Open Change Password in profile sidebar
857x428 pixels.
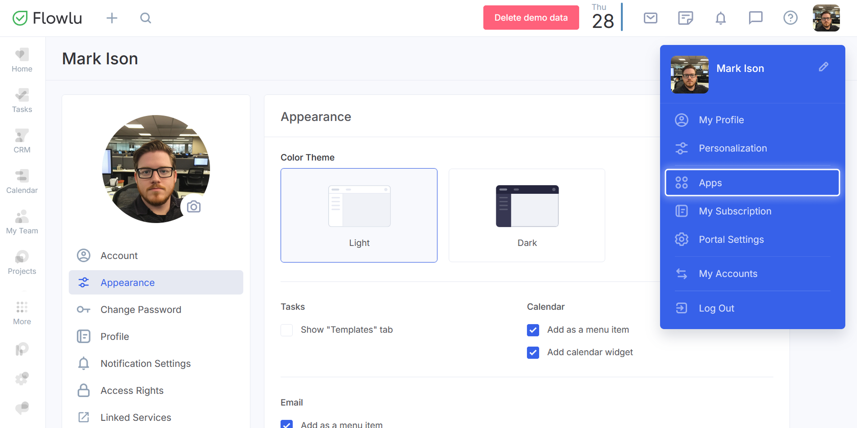click(141, 310)
